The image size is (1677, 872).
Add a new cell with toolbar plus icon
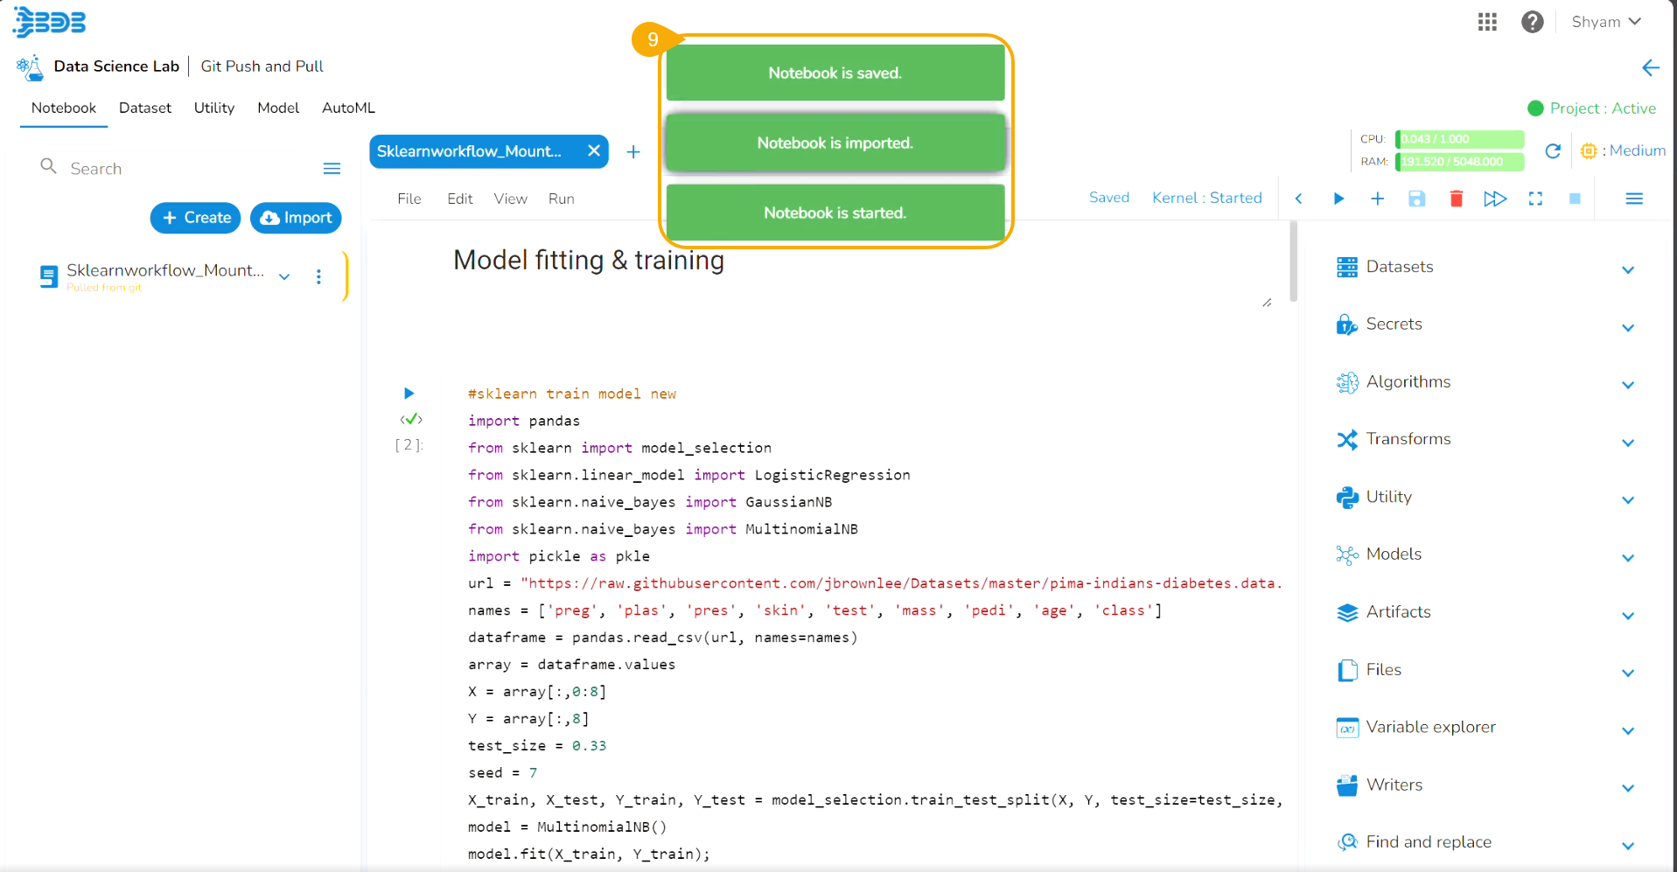[1377, 199]
